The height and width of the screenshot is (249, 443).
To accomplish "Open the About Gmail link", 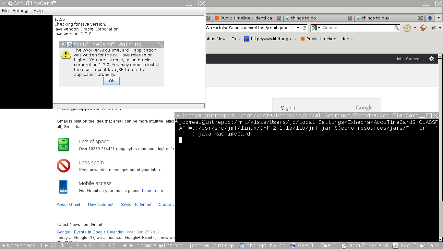I will coord(68,205).
